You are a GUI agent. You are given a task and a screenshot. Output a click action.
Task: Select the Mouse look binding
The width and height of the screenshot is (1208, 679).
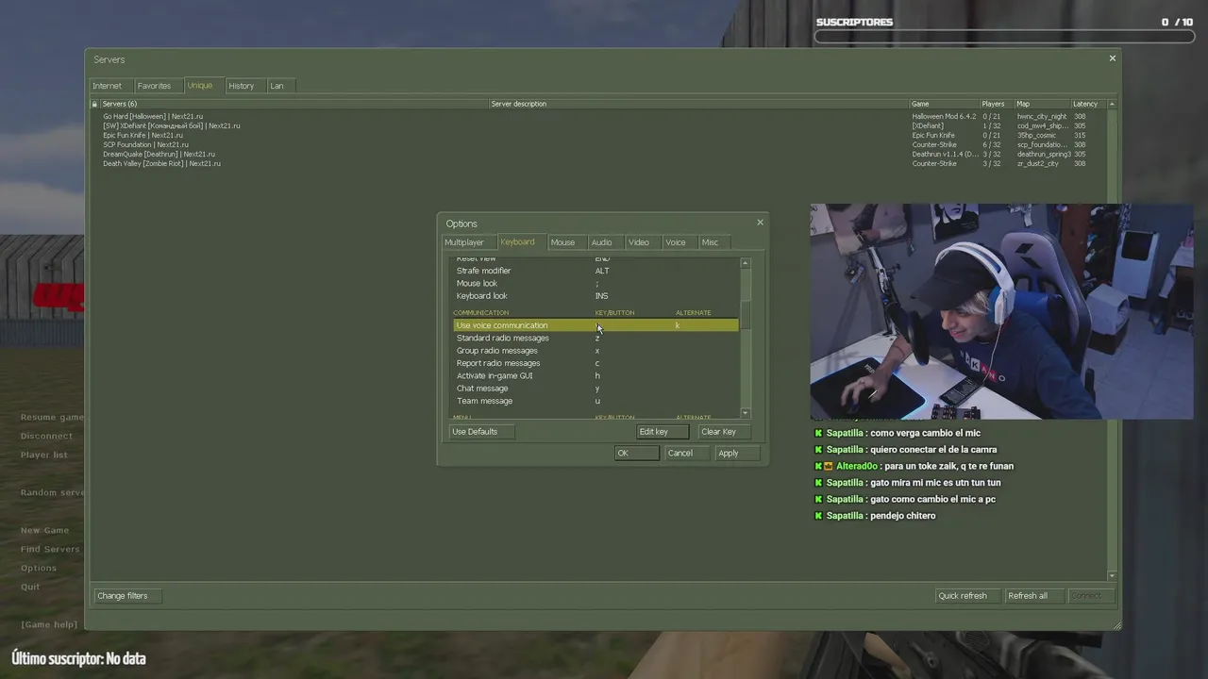click(596, 283)
